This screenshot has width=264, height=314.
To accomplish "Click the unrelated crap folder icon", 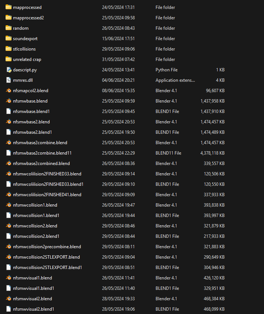I will point(9,59).
